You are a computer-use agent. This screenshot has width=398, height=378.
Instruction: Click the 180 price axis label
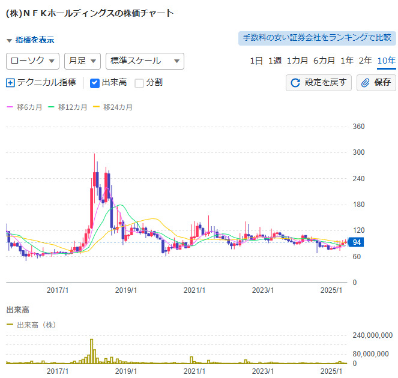[358, 205]
